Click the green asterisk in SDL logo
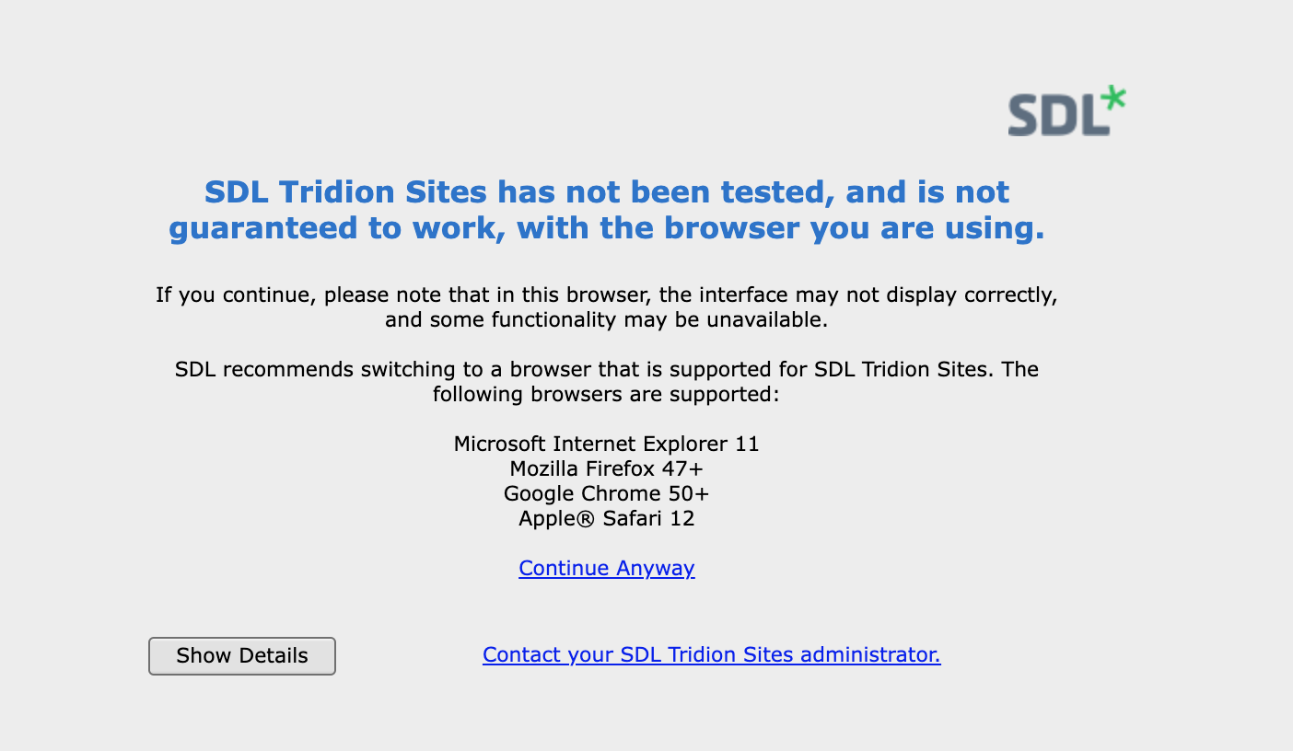 point(1113,98)
